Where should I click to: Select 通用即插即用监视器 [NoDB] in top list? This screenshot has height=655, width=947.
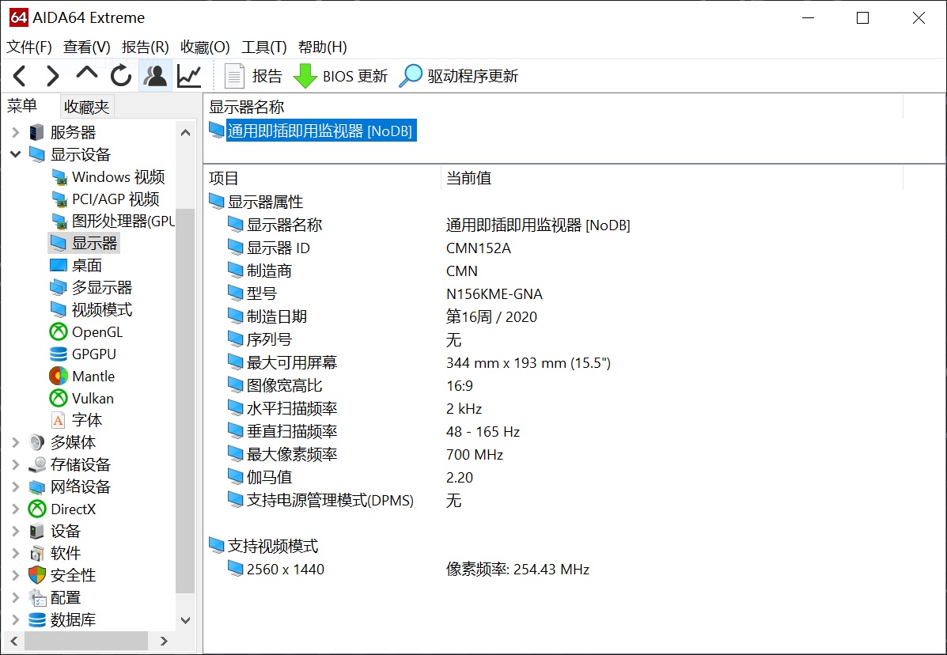coord(320,131)
